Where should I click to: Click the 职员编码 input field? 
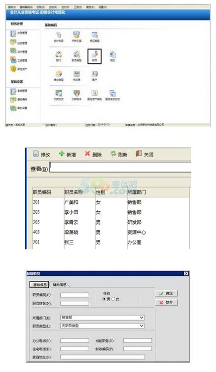(x=75, y=295)
